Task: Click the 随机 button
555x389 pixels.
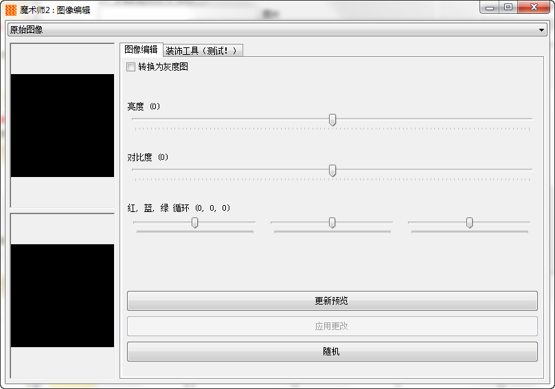Action: click(x=332, y=351)
